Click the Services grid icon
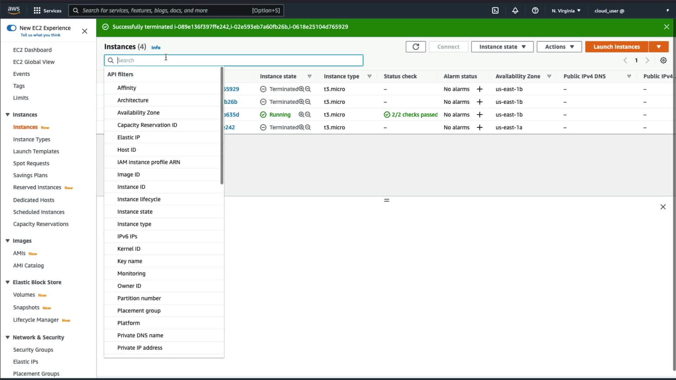The height and width of the screenshot is (380, 676). pyautogui.click(x=37, y=11)
